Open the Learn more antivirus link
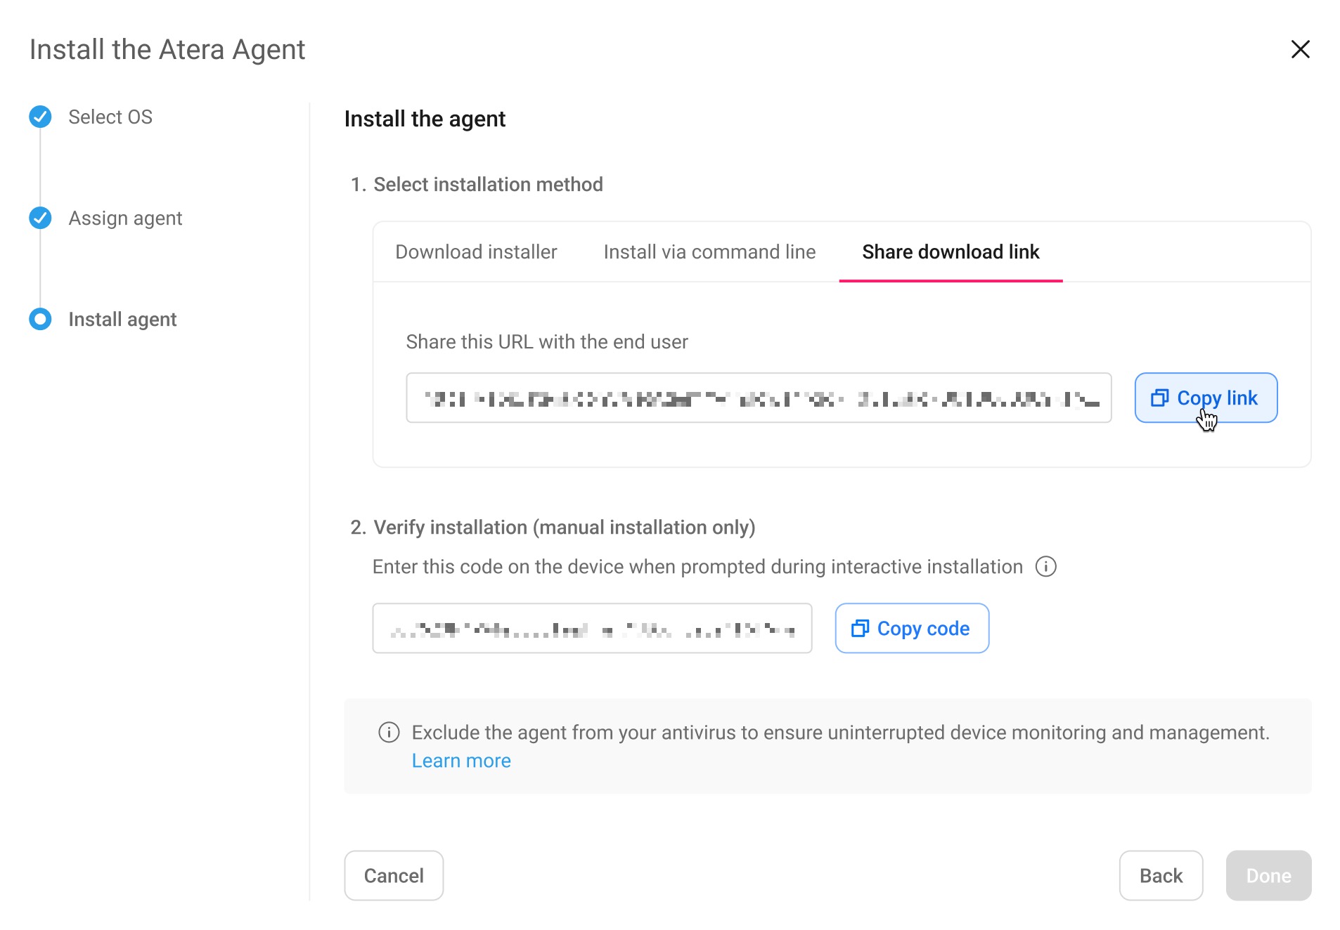This screenshot has height=930, width=1340. [461, 760]
